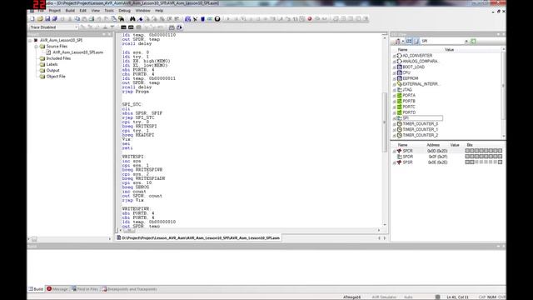533x300 pixels.
Task: Toggle the rightmost bit box of SPDR
Action: point(500,157)
